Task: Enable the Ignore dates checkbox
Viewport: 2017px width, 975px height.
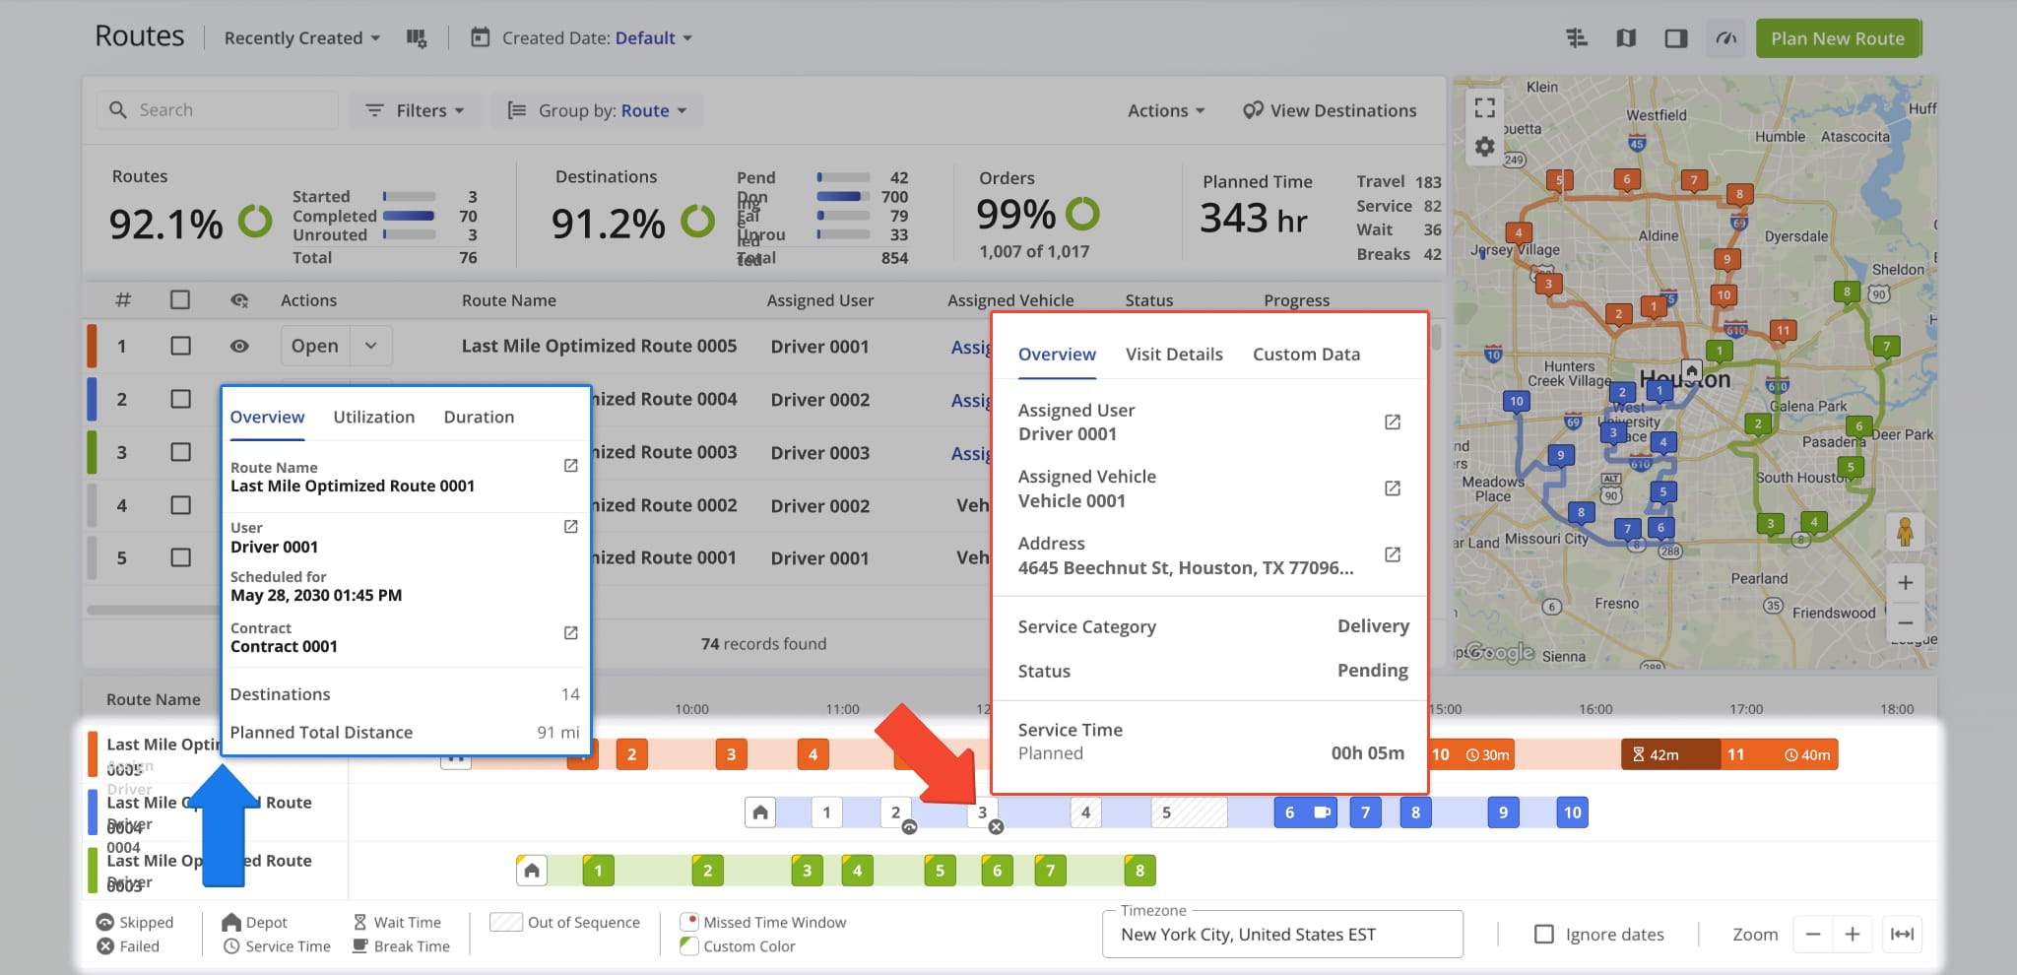Action: click(x=1544, y=934)
